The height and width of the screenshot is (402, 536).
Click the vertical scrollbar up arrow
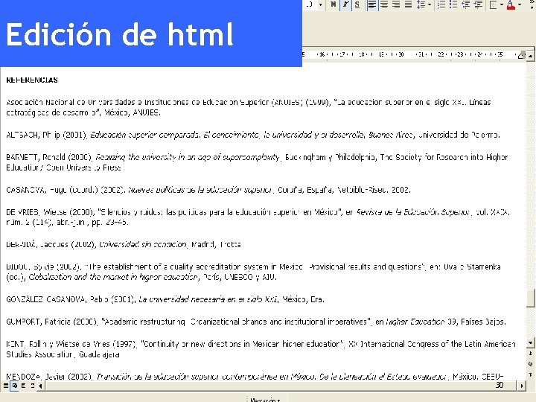(531, 56)
